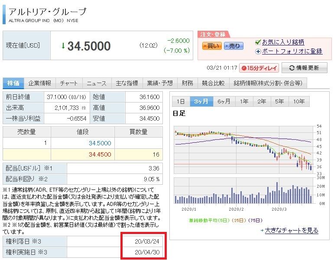
Task: Select the 10年 chart range
Action: [x=299, y=101]
